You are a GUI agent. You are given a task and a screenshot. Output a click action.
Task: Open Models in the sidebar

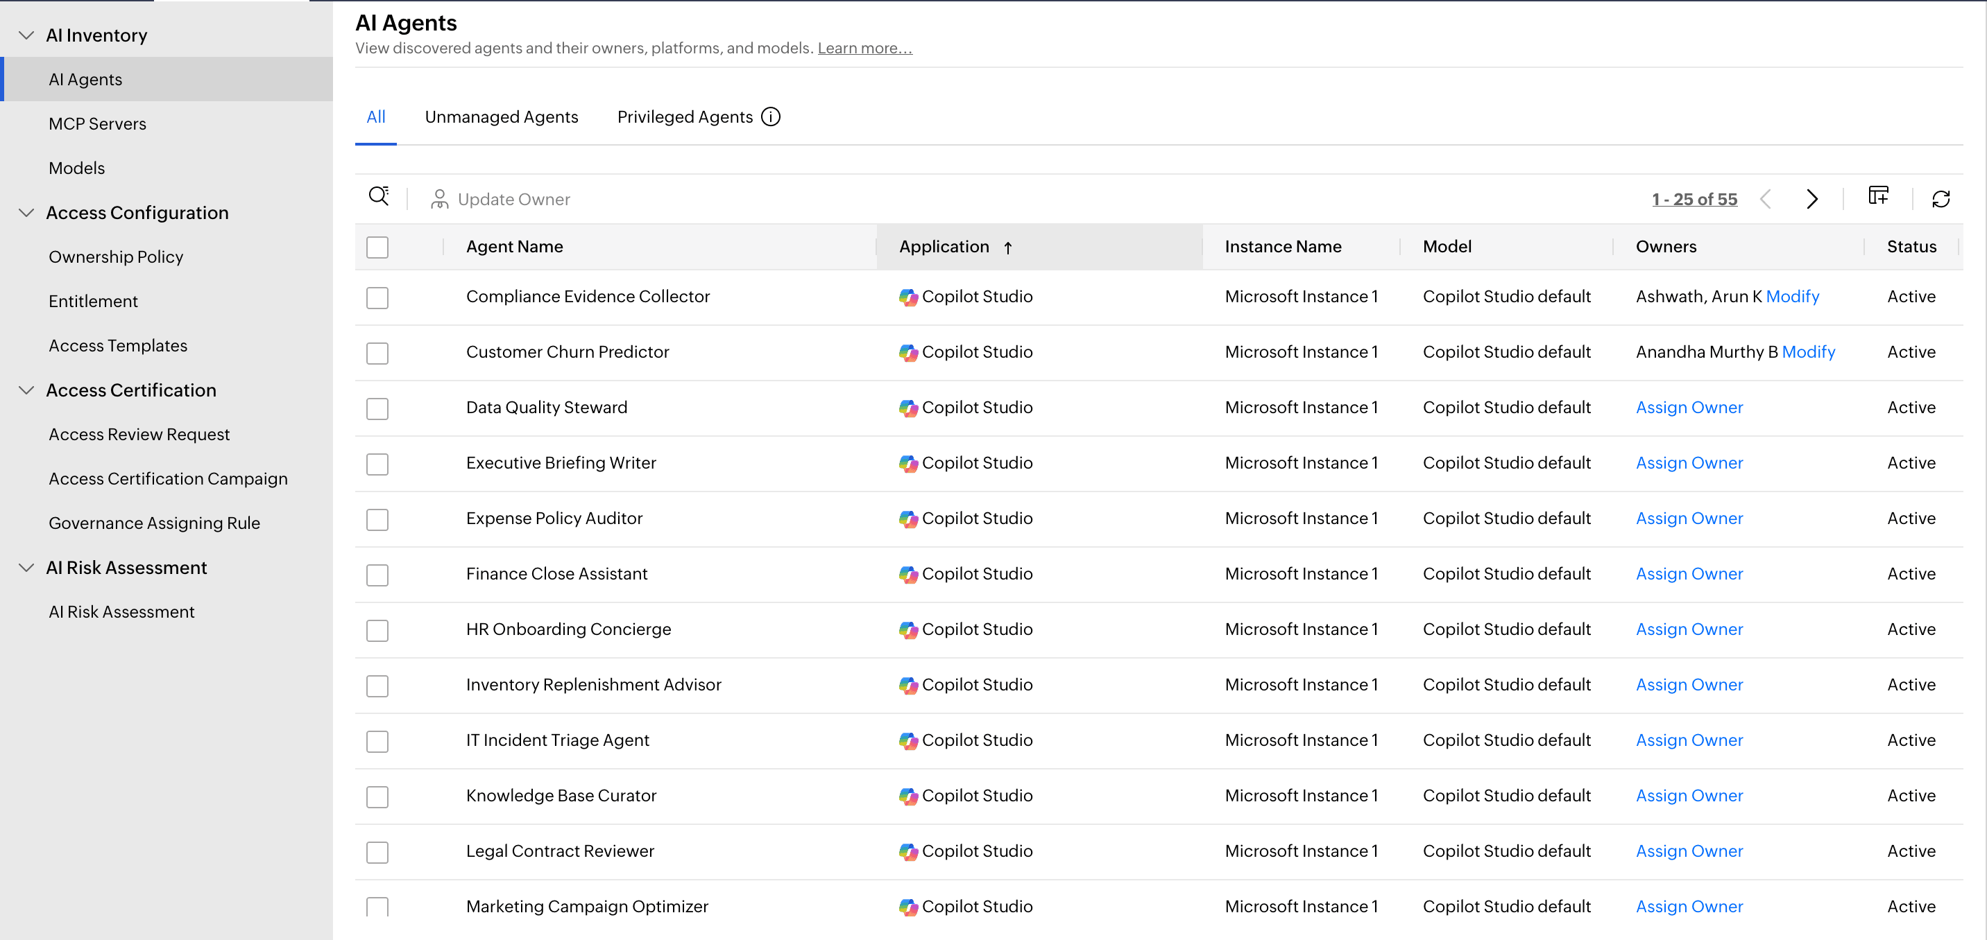coord(76,168)
